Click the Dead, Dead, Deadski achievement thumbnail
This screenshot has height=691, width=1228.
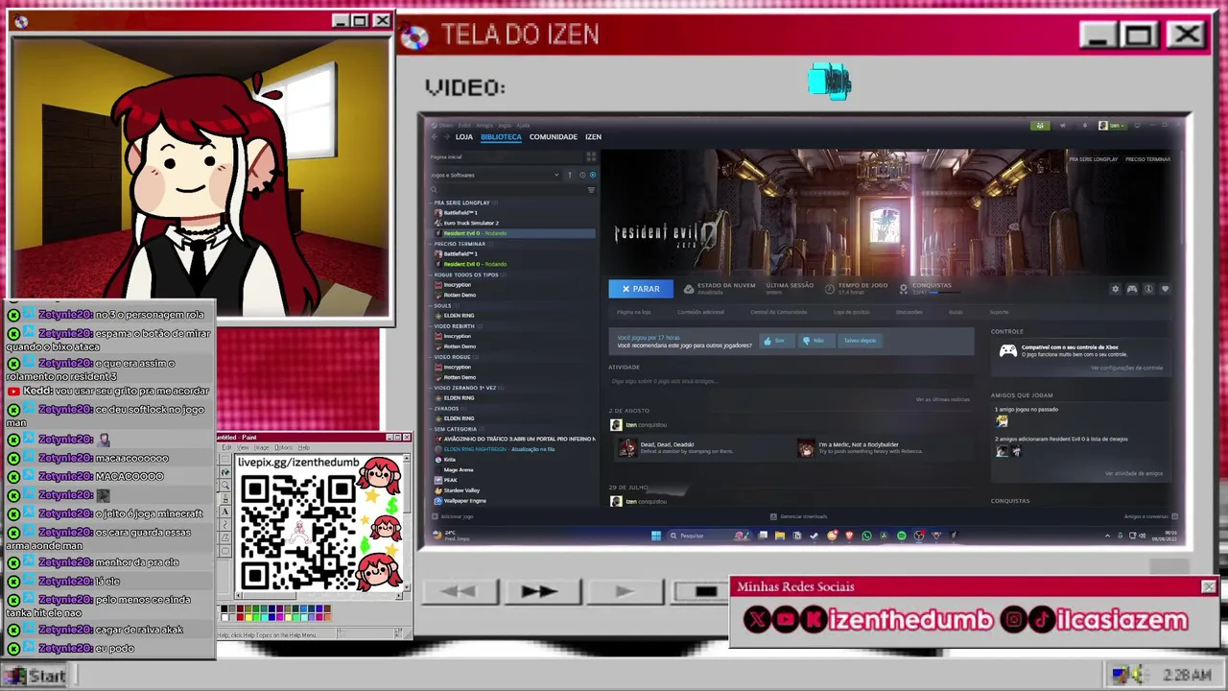627,448
